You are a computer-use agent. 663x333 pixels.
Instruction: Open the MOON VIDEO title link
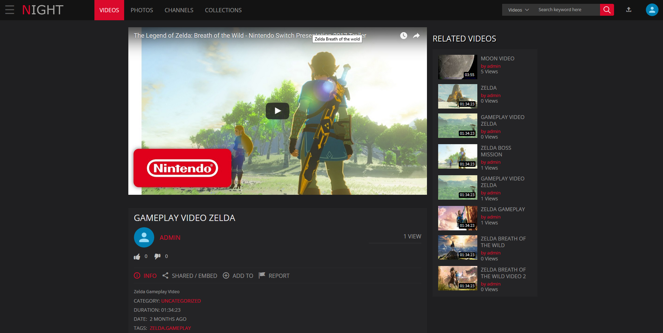coord(497,59)
